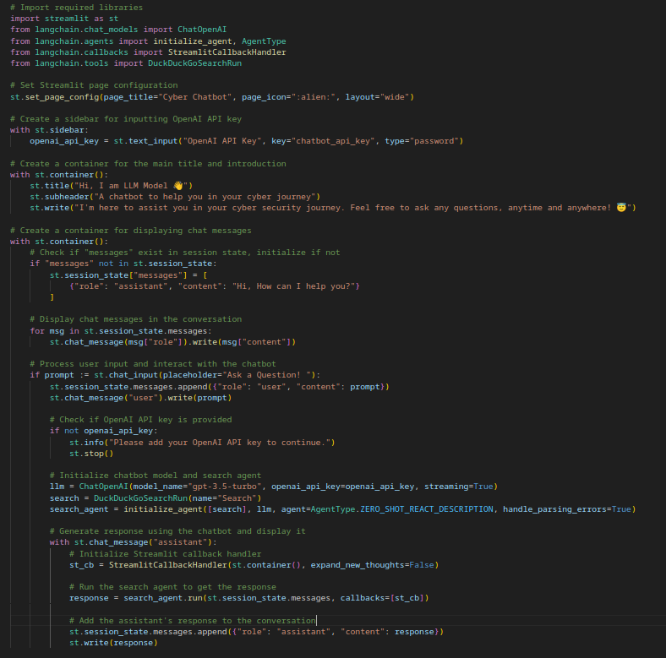Click comment about sidebar for OpenAI API key

[x=126, y=119]
